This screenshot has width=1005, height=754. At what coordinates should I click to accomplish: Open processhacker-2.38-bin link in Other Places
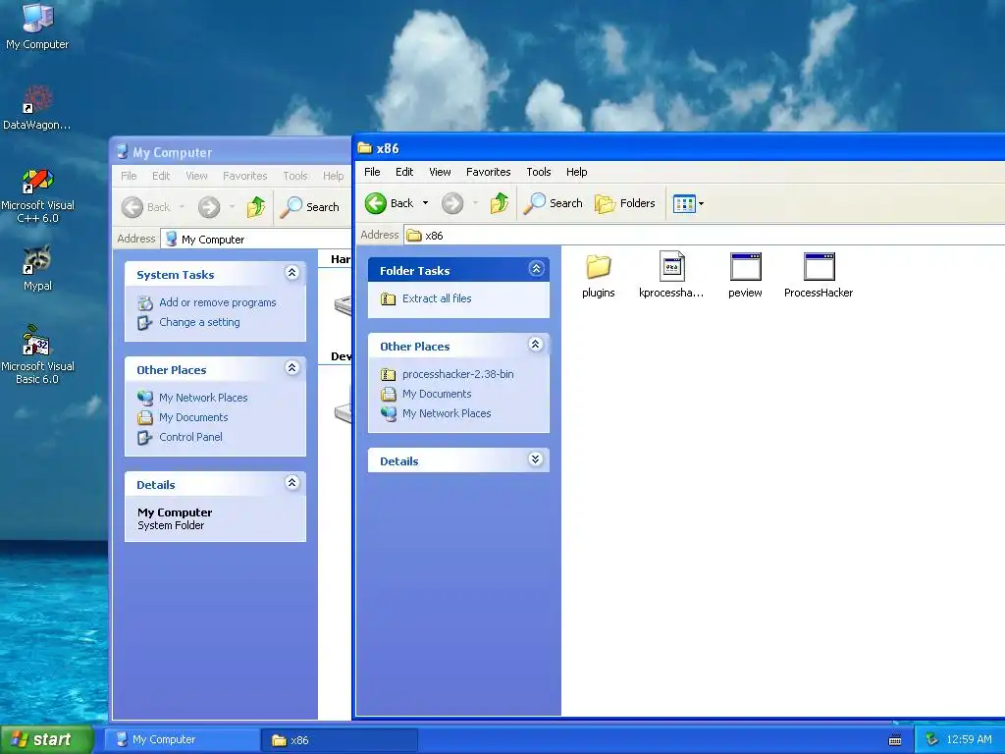pos(457,374)
